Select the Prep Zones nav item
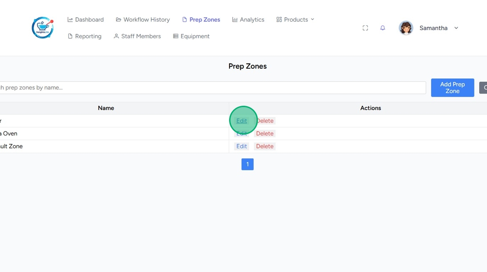Image resolution: width=487 pixels, height=272 pixels. tap(201, 20)
